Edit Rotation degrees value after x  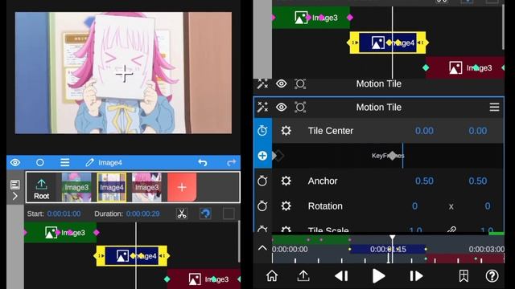tap(488, 206)
